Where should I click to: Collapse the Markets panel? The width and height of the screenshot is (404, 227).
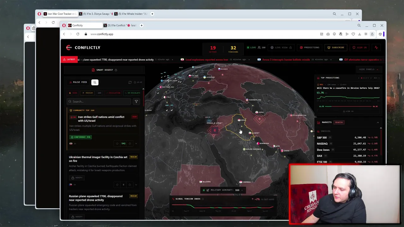378,123
